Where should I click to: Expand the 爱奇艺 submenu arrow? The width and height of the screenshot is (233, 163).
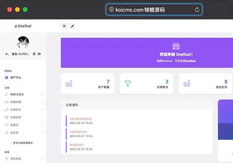tap(42, 125)
